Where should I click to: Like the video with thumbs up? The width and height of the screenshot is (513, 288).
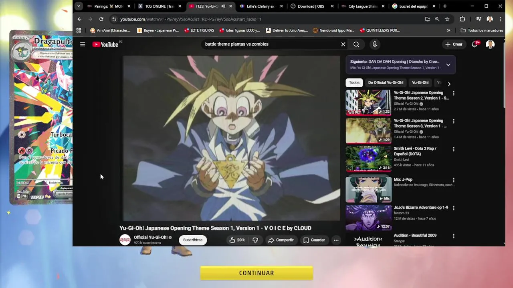237,240
